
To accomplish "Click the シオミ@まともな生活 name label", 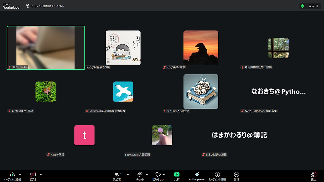I will 176,111.
